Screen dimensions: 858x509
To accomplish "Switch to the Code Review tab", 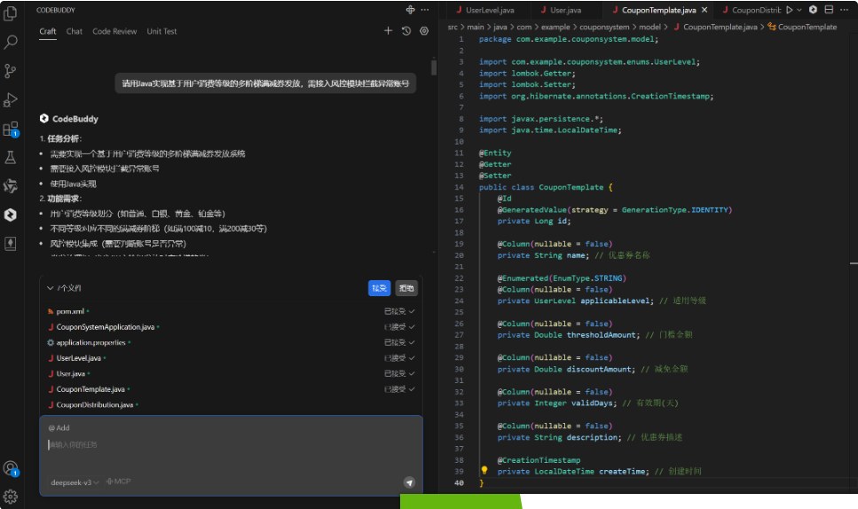I will pos(114,32).
